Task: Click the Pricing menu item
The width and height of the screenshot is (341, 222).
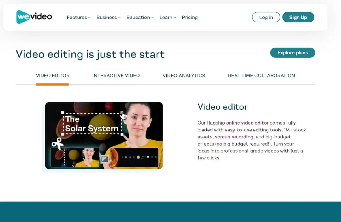Action: (x=190, y=17)
